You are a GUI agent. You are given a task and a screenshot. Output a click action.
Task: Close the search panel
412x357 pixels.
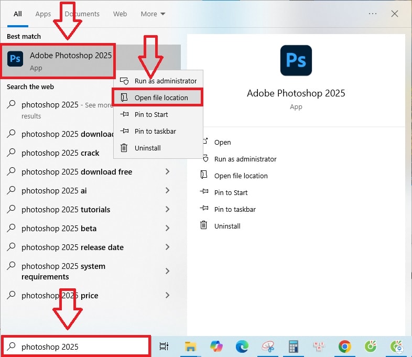(394, 14)
